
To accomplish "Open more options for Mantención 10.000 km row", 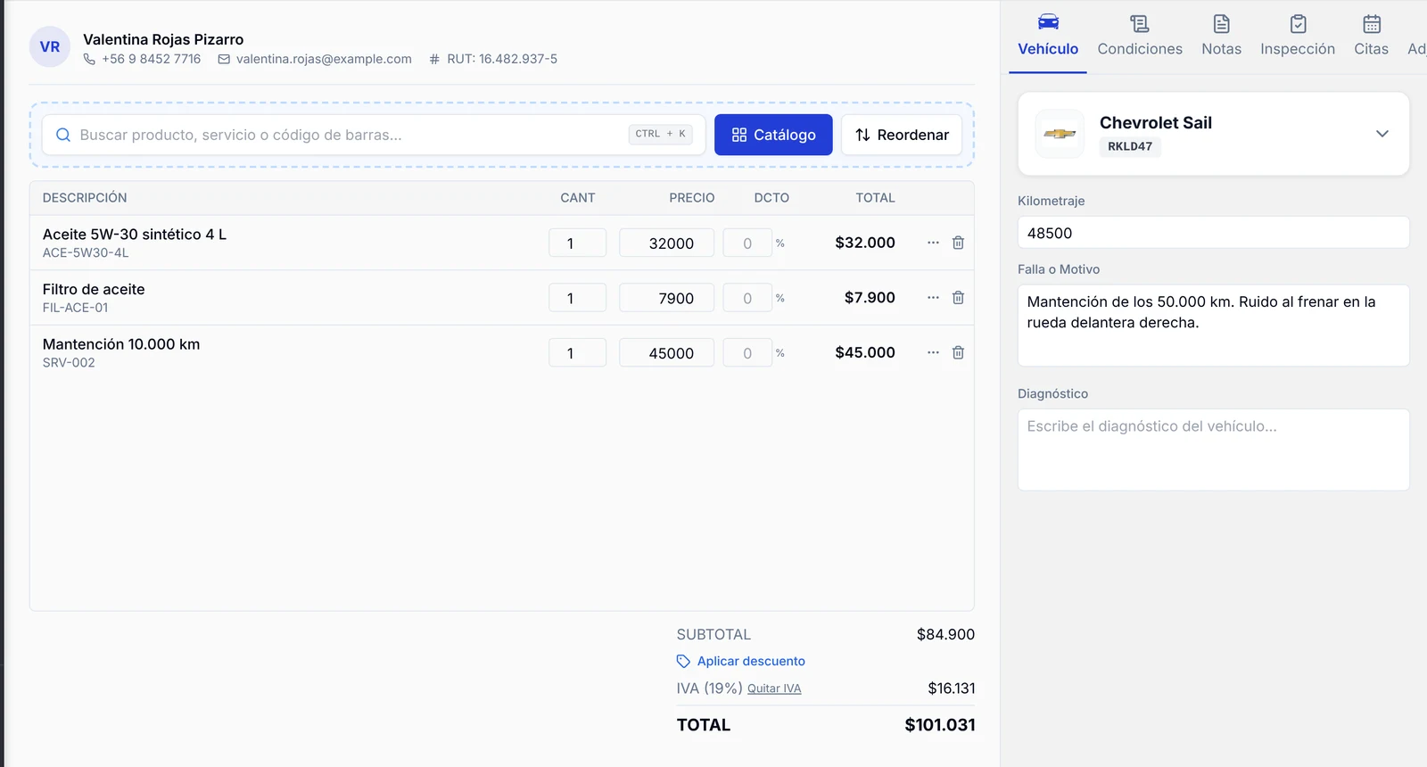I will click(933, 353).
